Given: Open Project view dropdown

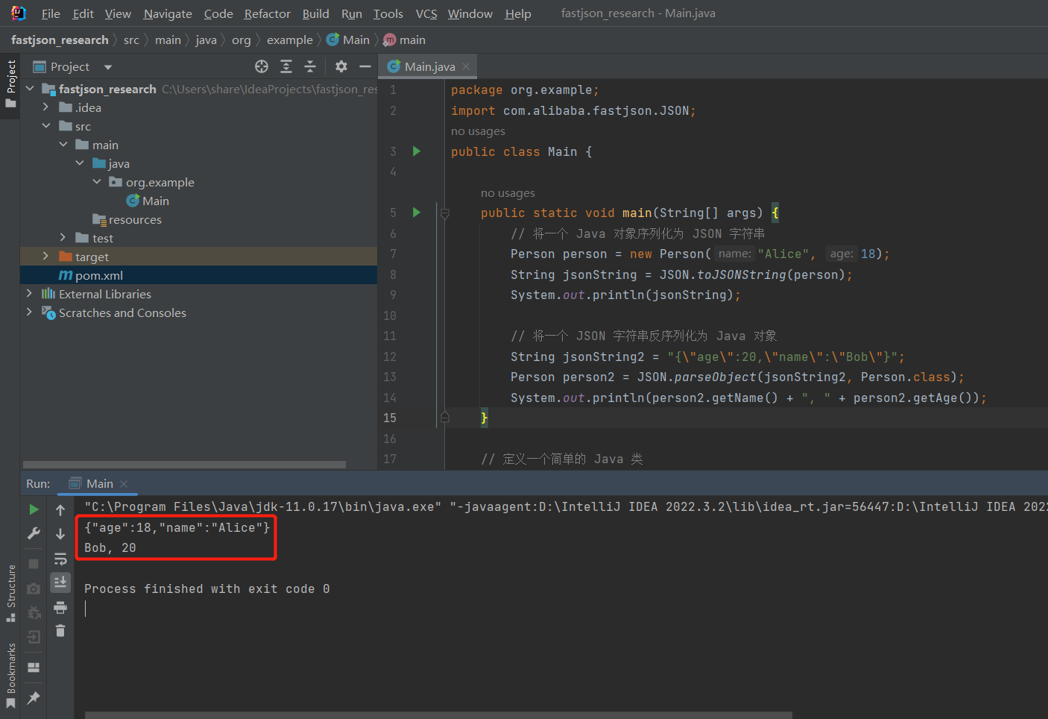Looking at the screenshot, I should click(x=108, y=67).
